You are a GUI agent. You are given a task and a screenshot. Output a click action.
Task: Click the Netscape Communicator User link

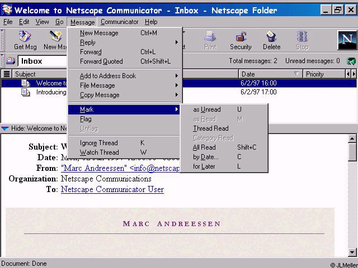(112, 189)
